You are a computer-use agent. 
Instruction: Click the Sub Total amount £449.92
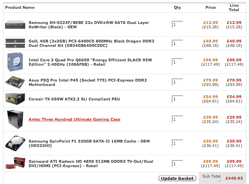(234, 178)
